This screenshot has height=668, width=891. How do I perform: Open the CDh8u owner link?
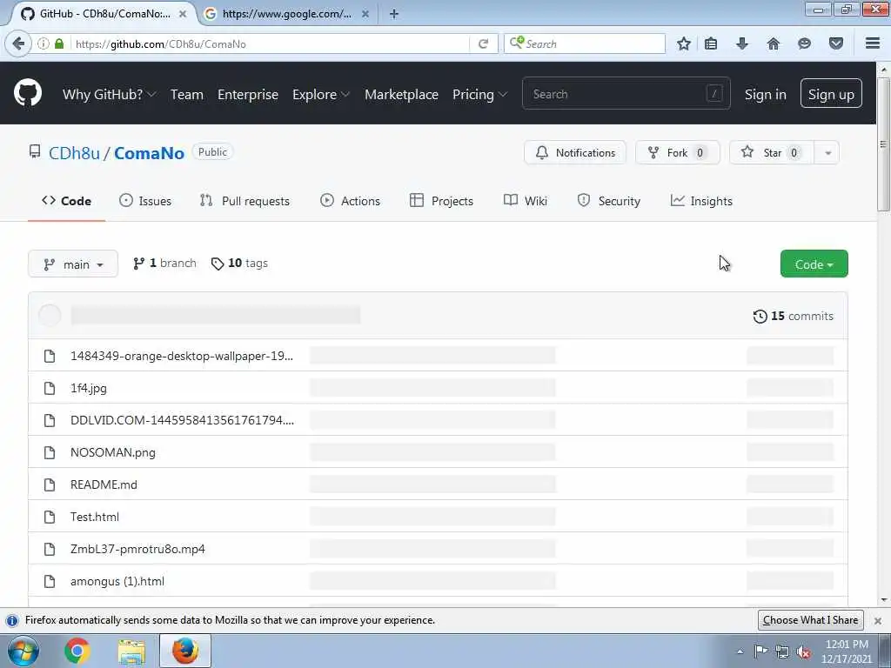coord(75,153)
